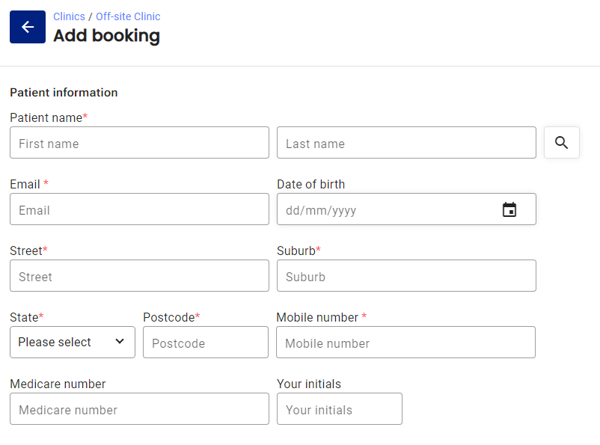Expand the State dropdown

(73, 342)
